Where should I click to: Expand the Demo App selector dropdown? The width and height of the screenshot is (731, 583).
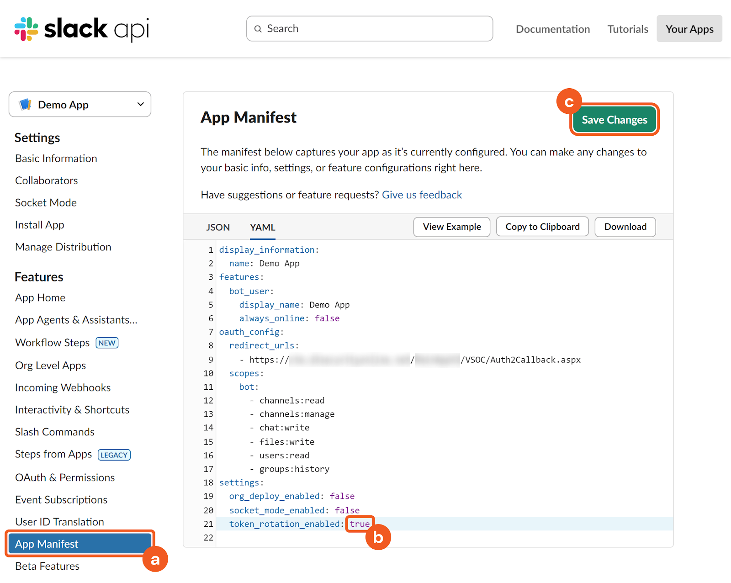tap(140, 104)
